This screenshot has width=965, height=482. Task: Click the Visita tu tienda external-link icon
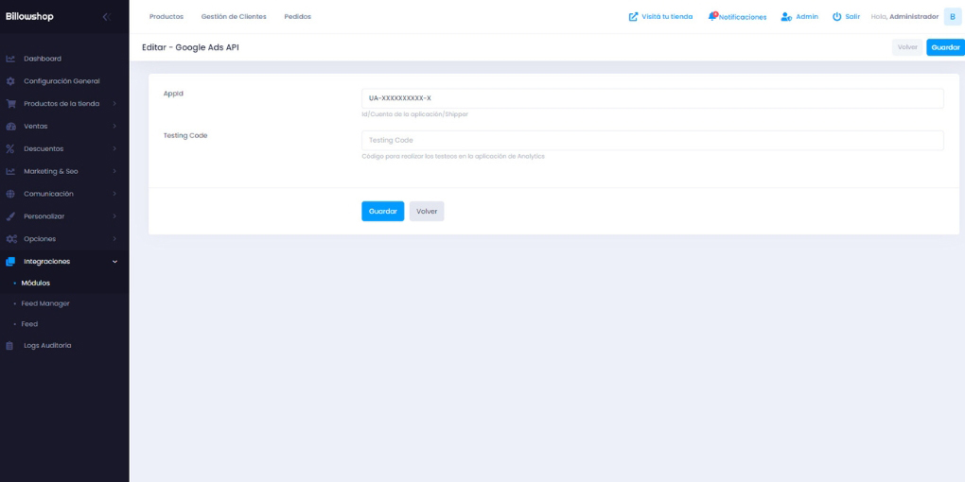pos(633,17)
